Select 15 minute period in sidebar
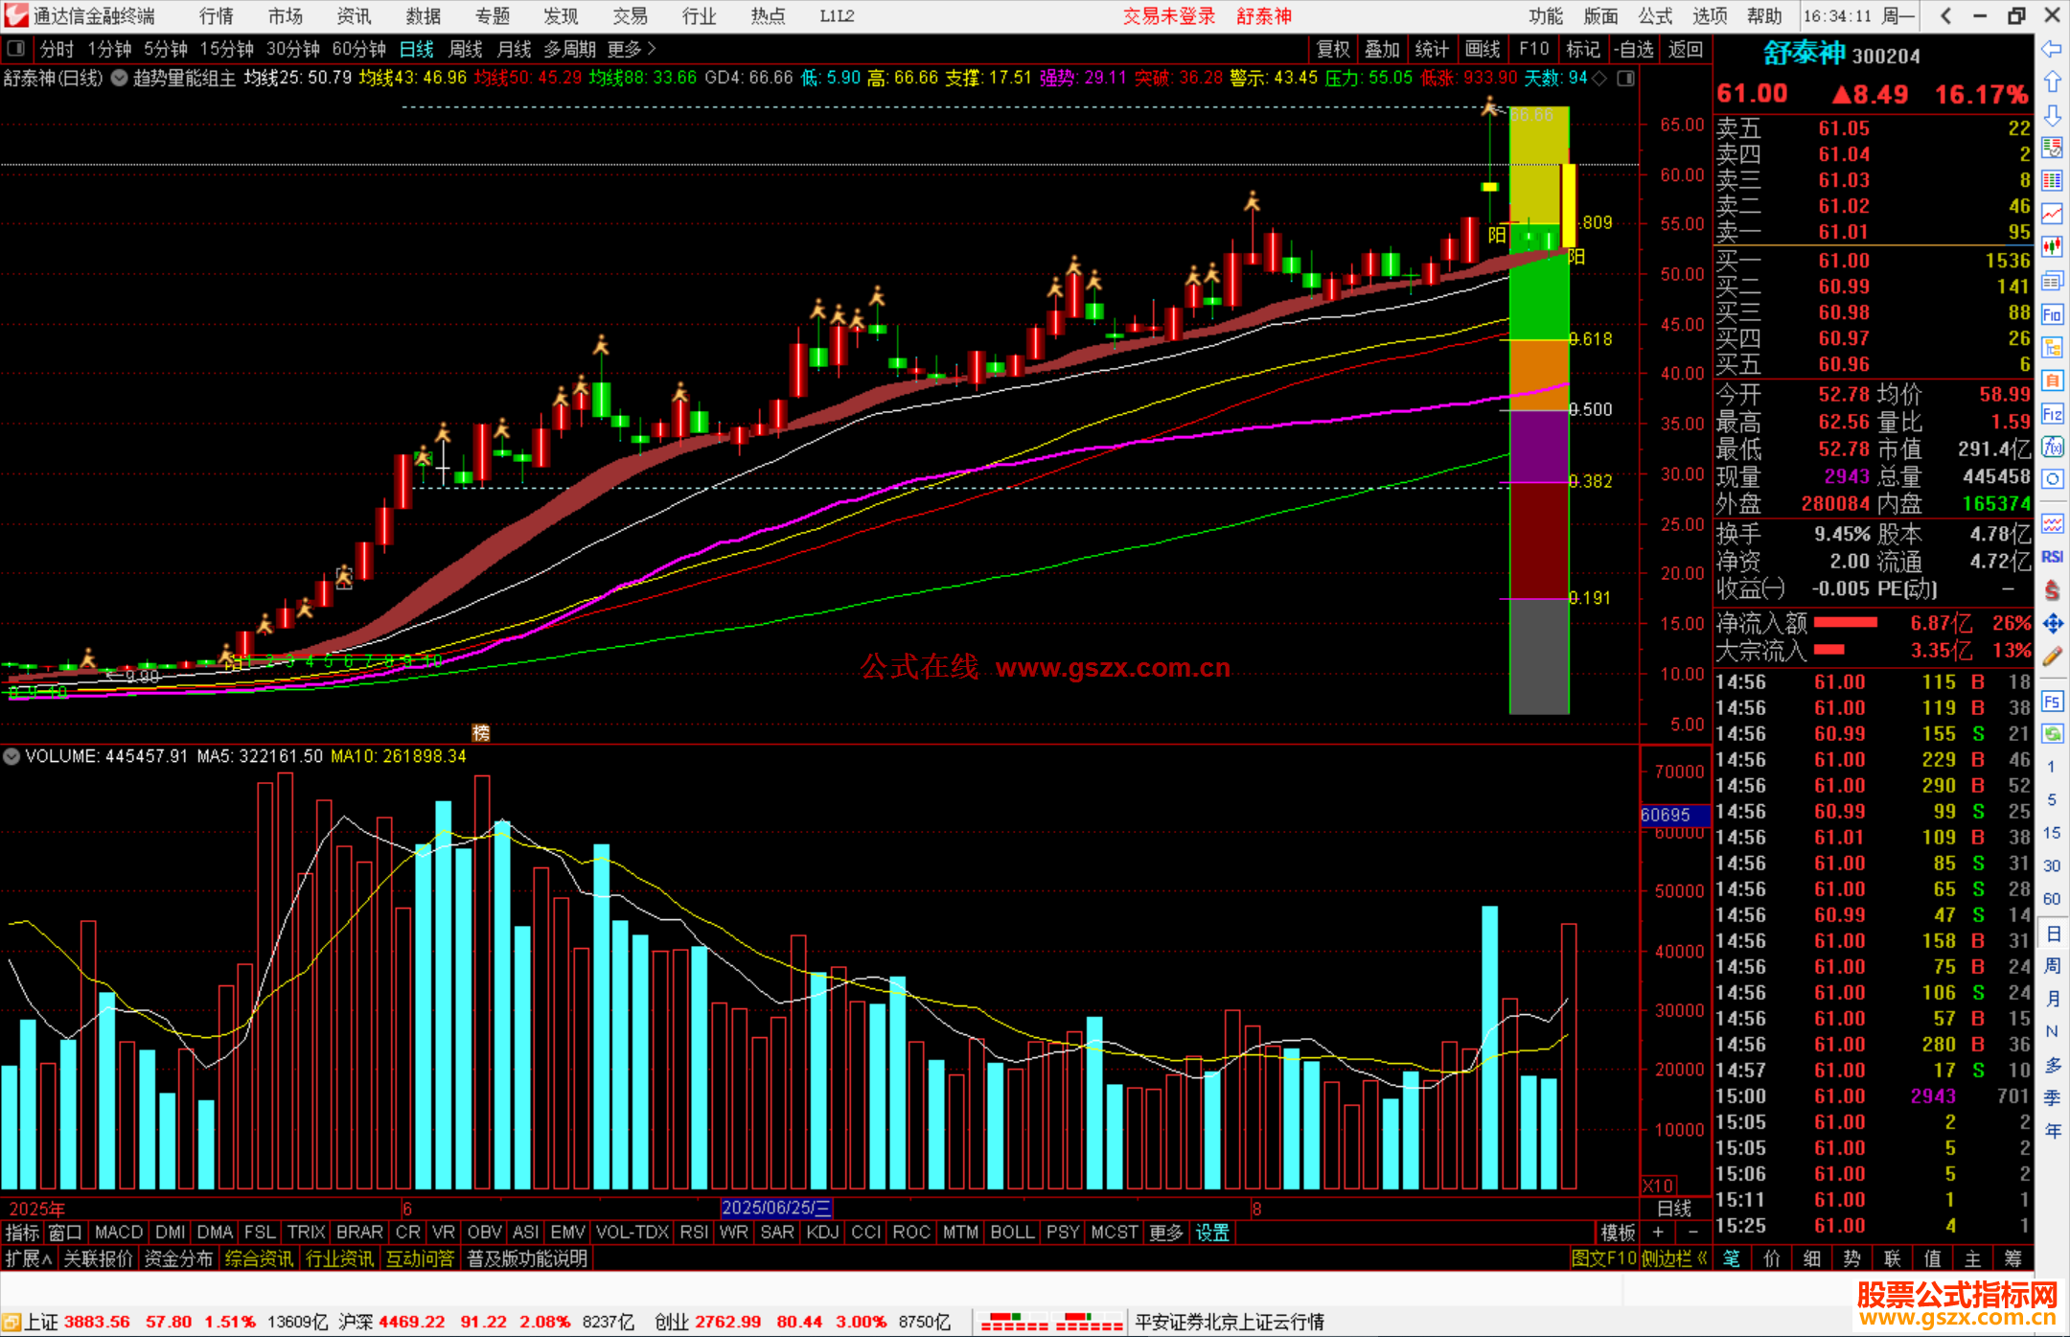 (2052, 832)
